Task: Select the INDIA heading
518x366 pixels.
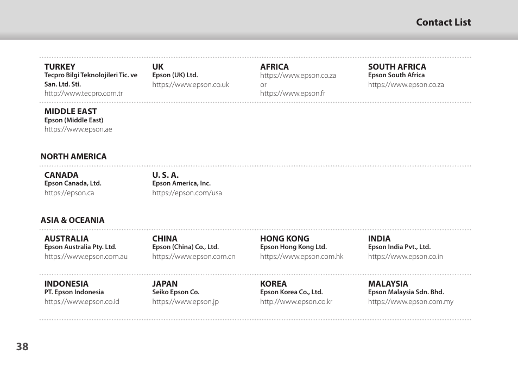Action: (379, 239)
